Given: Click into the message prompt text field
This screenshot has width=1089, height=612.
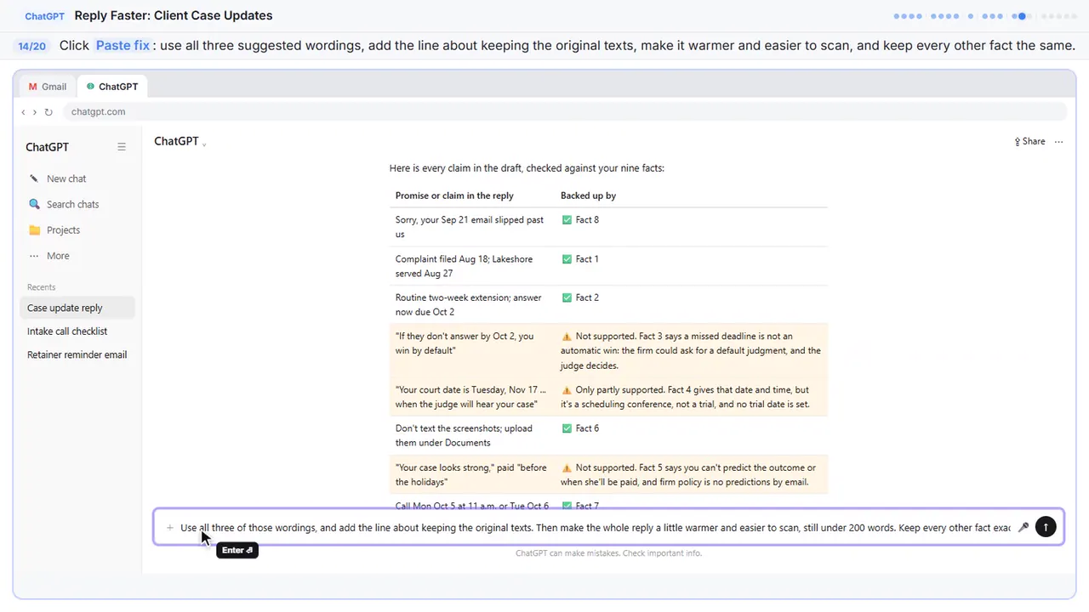Looking at the screenshot, I should (595, 528).
